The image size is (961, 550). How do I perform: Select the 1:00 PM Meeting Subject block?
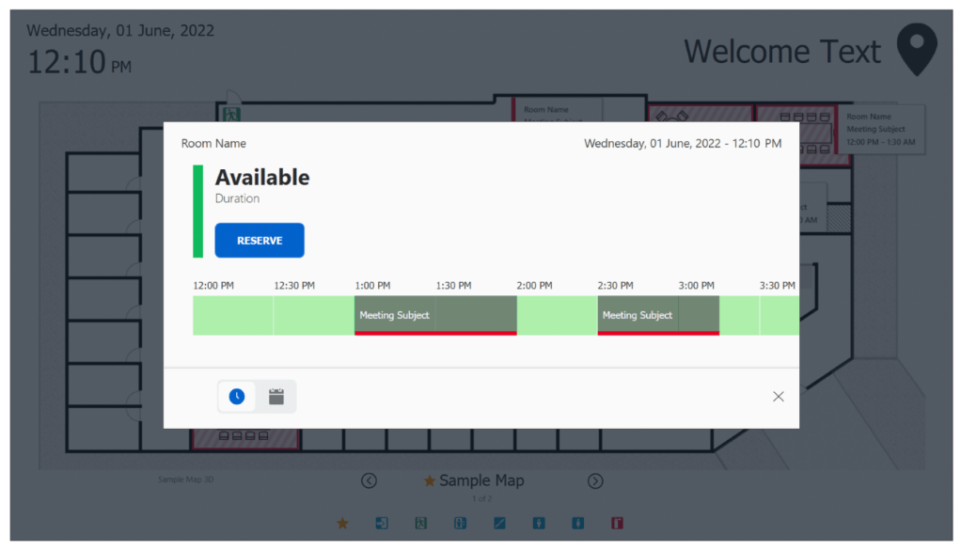tap(395, 315)
